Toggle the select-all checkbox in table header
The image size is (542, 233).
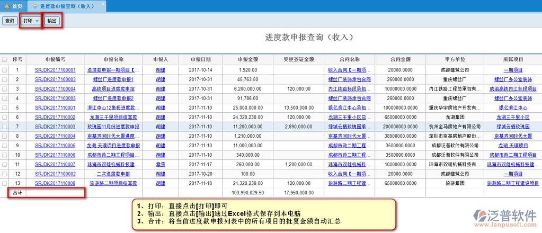(x=5, y=60)
